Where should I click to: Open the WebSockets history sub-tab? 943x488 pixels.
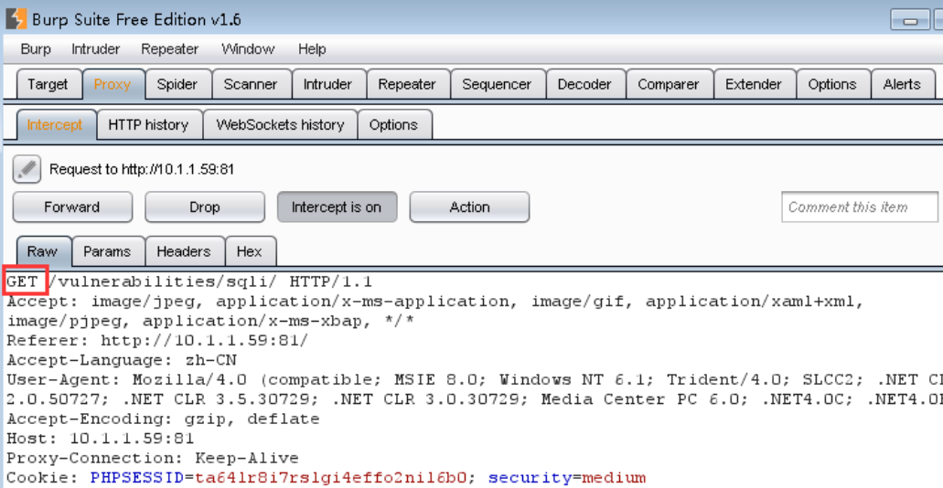point(280,125)
